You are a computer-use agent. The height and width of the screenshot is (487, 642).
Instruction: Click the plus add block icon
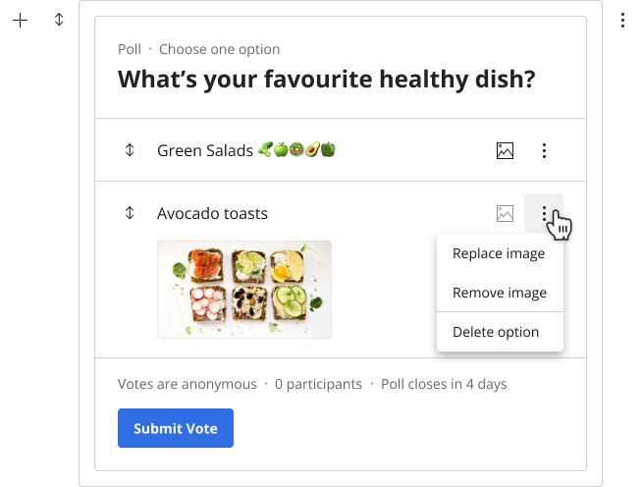(x=20, y=20)
